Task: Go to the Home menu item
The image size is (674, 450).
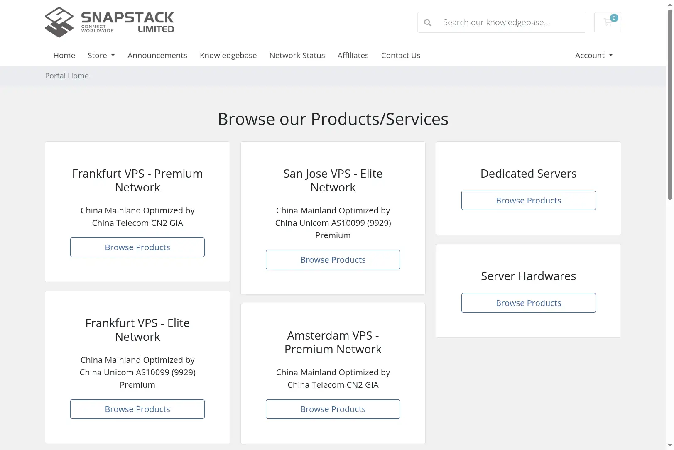Action: [x=64, y=55]
